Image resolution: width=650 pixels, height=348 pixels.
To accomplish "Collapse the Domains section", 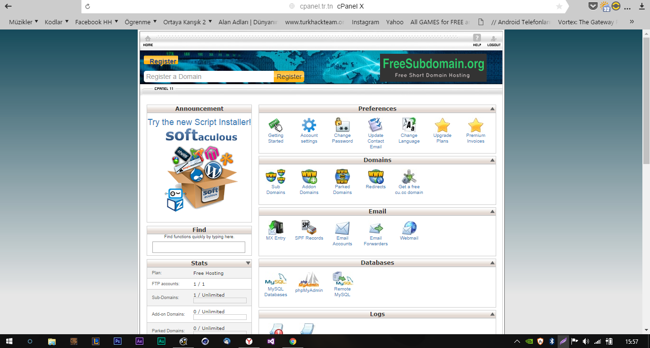I will pyautogui.click(x=492, y=160).
